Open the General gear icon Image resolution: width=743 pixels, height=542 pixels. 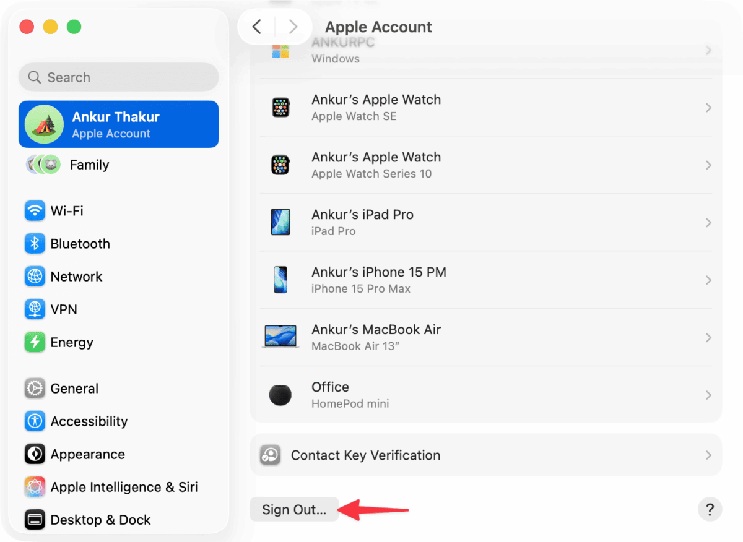[35, 389]
